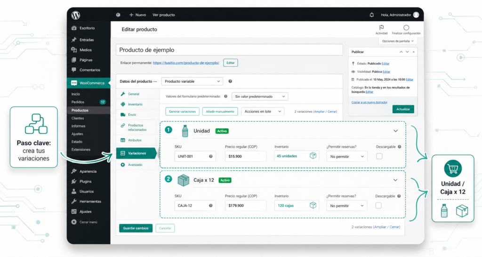The height and width of the screenshot is (257, 482).
Task: Open the notifications bell icon
Action: [x=372, y=15]
